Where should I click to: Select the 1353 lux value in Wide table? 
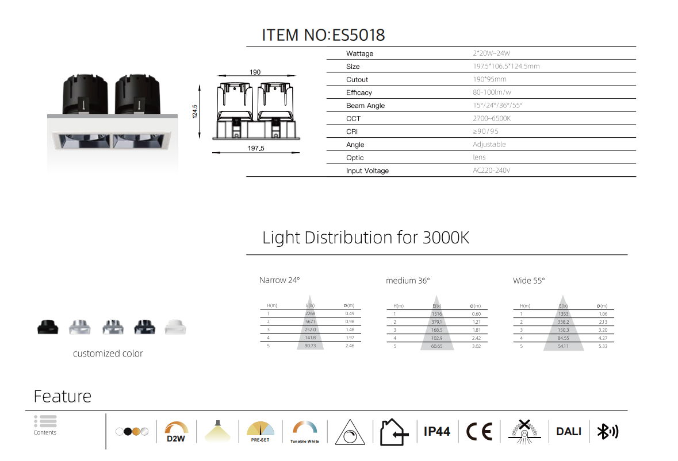[563, 314]
